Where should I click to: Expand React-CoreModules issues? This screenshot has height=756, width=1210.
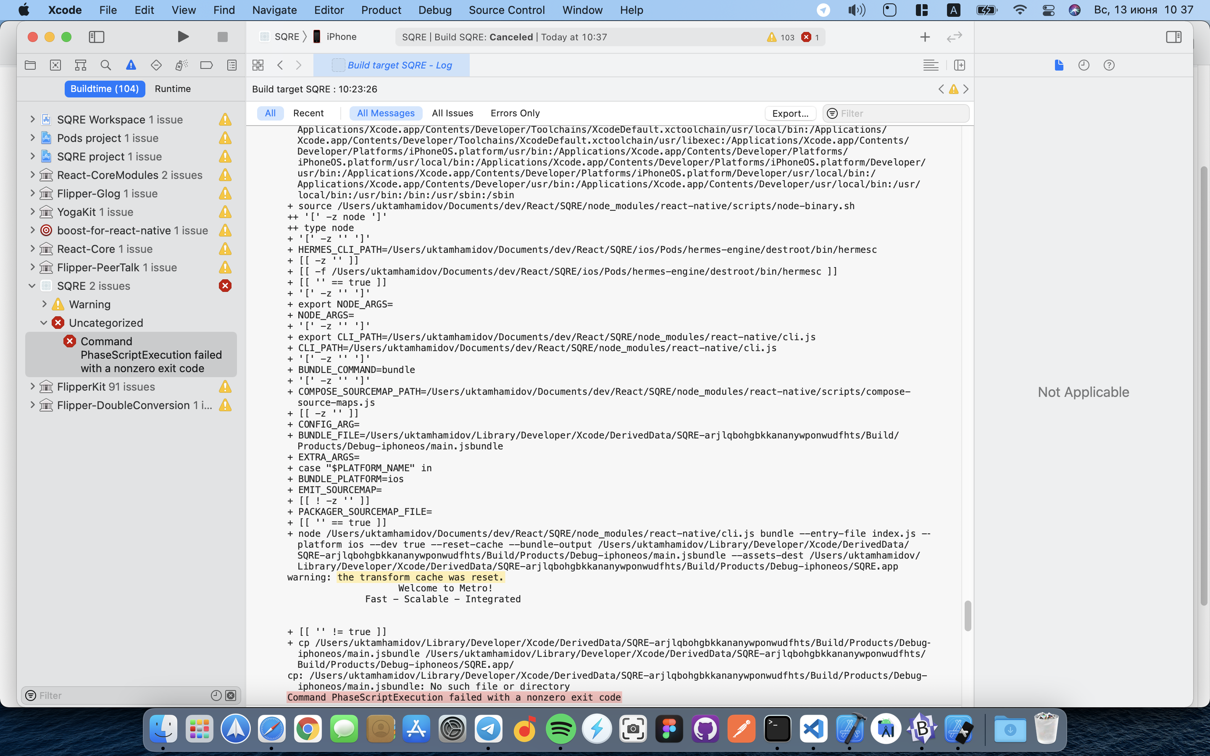pos(32,174)
